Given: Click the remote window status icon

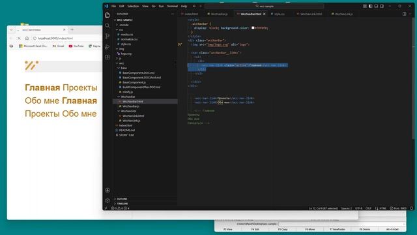Looking at the screenshot, I should [x=106, y=208].
